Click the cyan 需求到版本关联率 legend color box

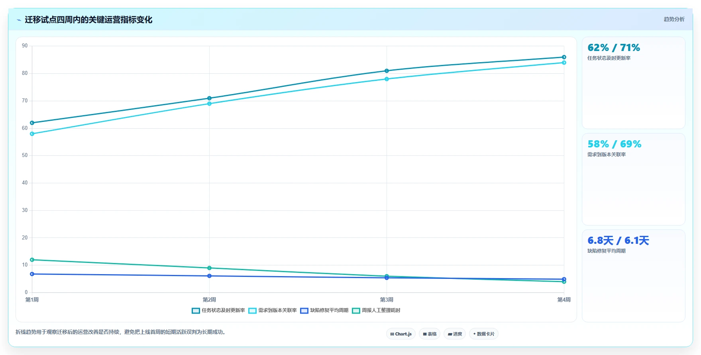click(x=252, y=311)
